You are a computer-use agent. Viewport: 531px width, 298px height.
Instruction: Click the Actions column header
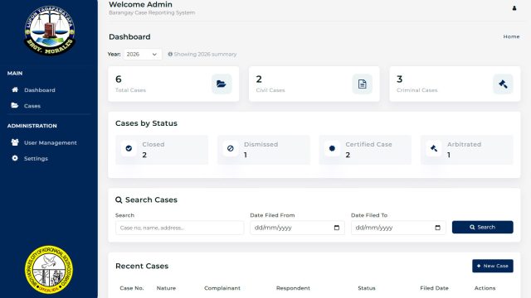(x=485, y=288)
